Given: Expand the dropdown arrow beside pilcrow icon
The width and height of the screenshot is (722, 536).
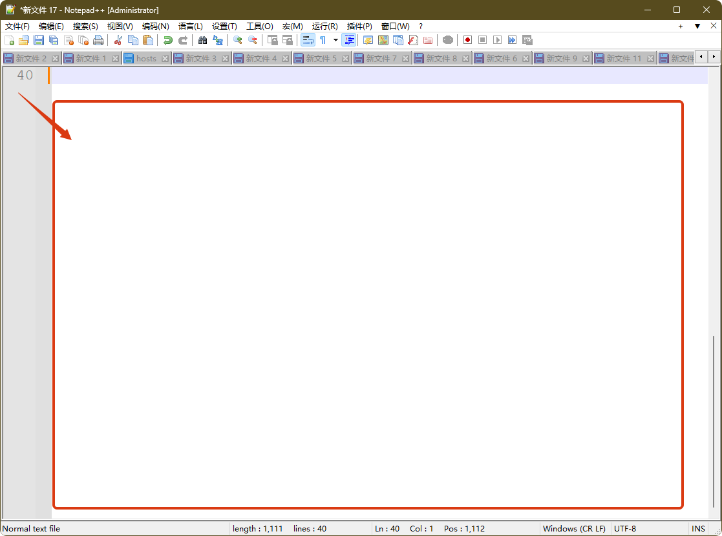Looking at the screenshot, I should pyautogui.click(x=335, y=40).
